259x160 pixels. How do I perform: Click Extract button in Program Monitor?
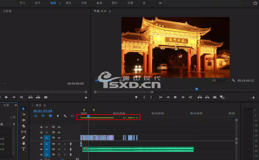click(x=207, y=97)
